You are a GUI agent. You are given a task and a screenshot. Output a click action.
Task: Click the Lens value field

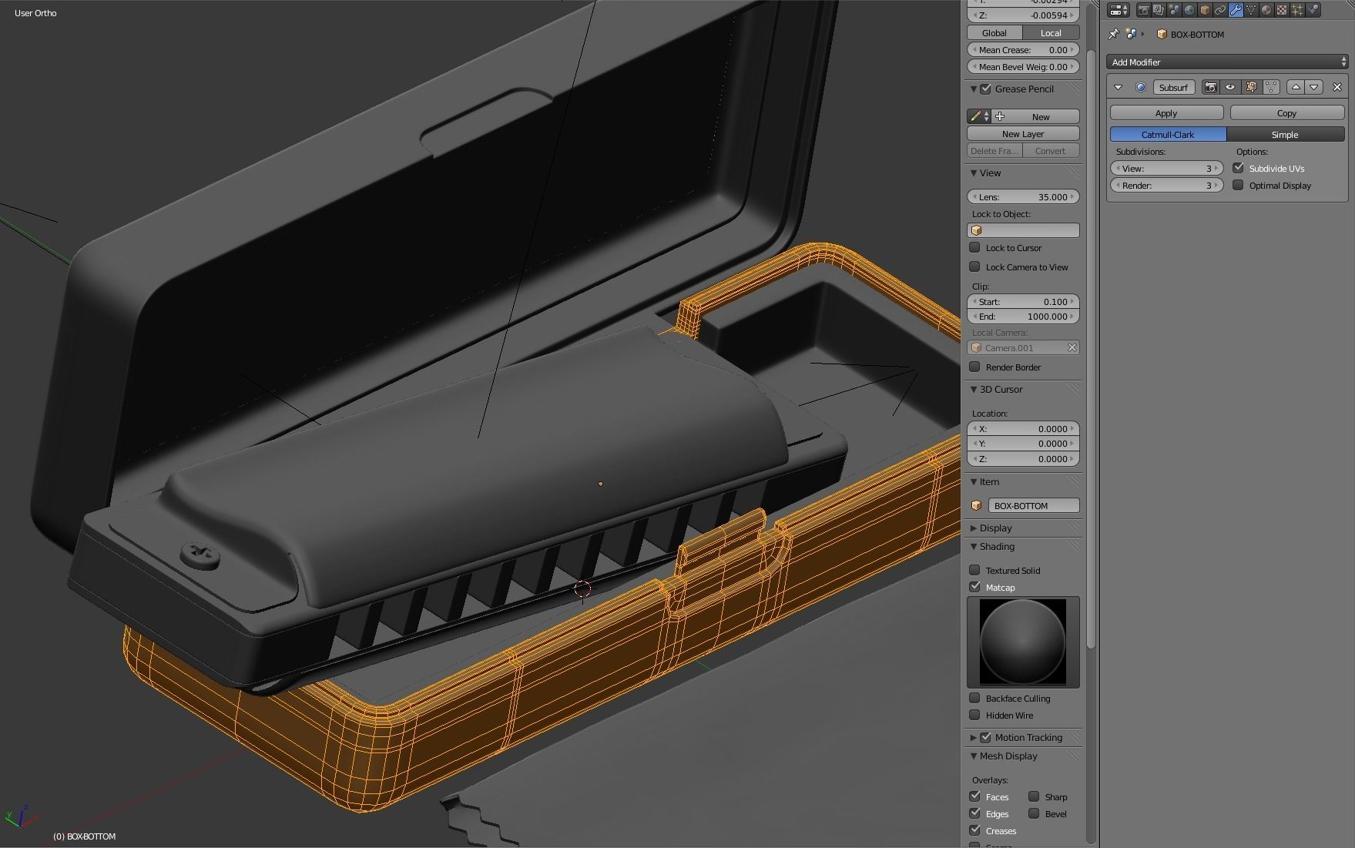click(x=1023, y=196)
